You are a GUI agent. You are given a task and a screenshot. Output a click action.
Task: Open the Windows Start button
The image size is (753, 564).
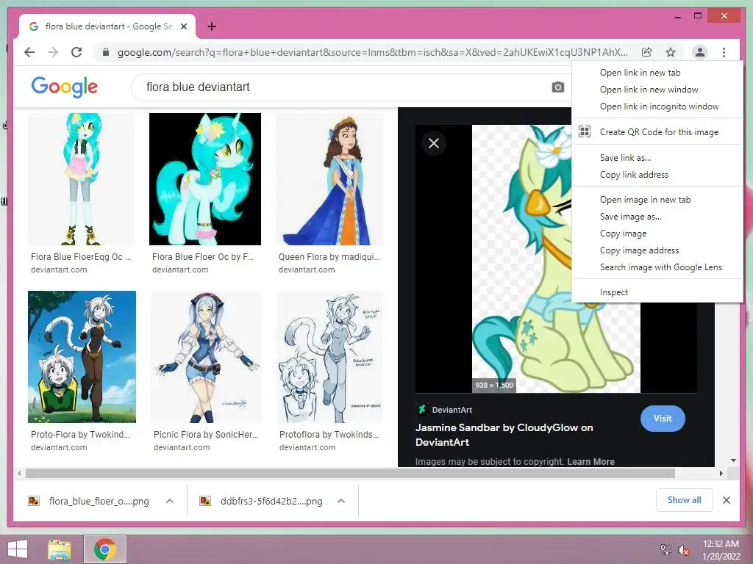click(18, 549)
